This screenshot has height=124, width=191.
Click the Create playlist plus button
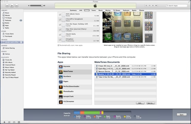(4, 122)
